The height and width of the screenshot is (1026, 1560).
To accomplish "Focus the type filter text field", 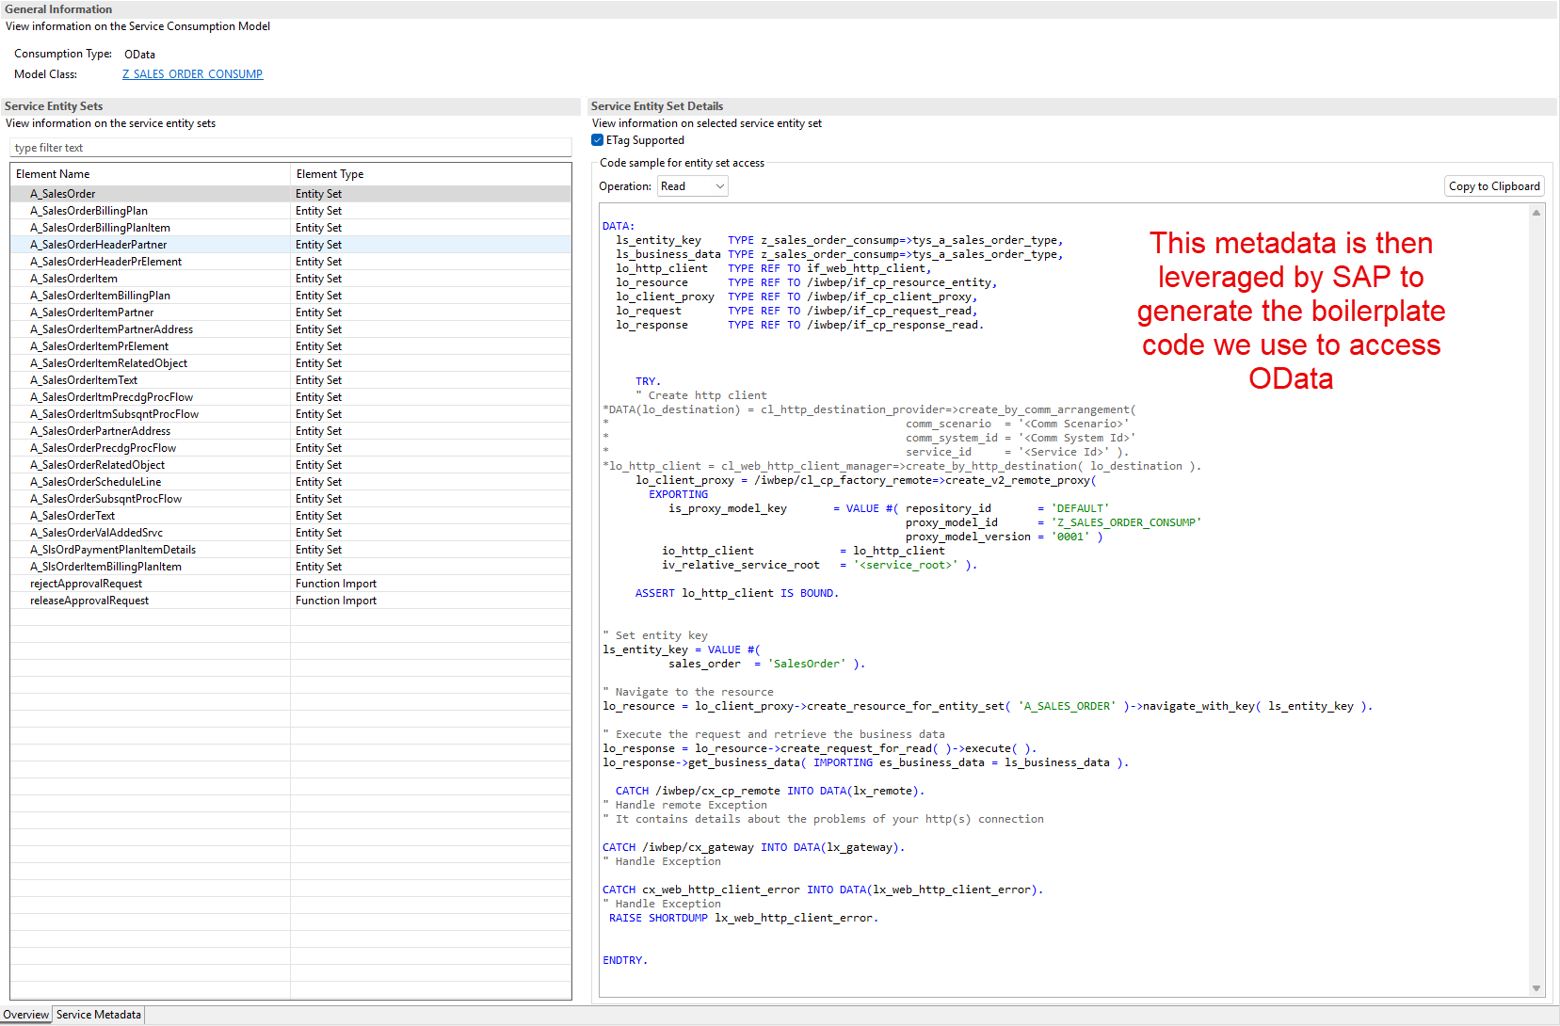I will coord(290,148).
